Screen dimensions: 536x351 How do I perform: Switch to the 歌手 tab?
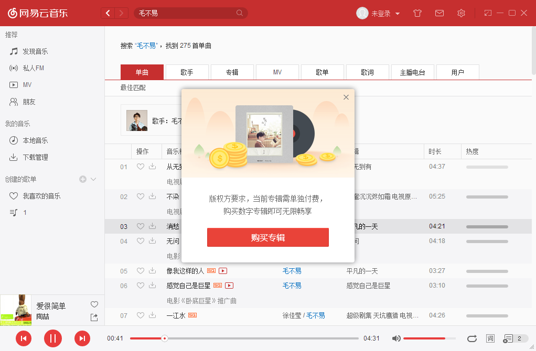pyautogui.click(x=187, y=72)
